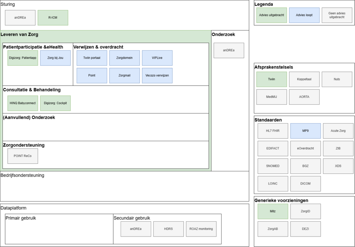Select the Dataplatform label

pyautogui.click(x=14, y=208)
